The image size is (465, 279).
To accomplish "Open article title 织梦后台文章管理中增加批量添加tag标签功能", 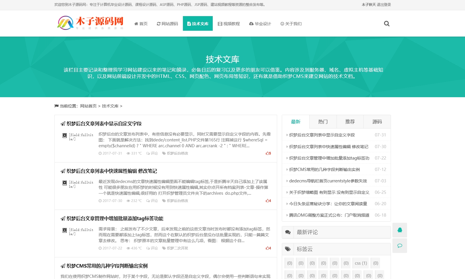I will click(x=115, y=219).
